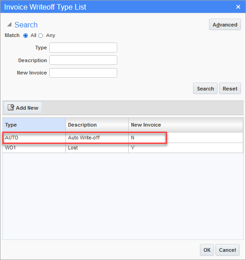Image resolution: width=246 pixels, height=260 pixels.
Task: Run the Search button
Action: point(205,89)
